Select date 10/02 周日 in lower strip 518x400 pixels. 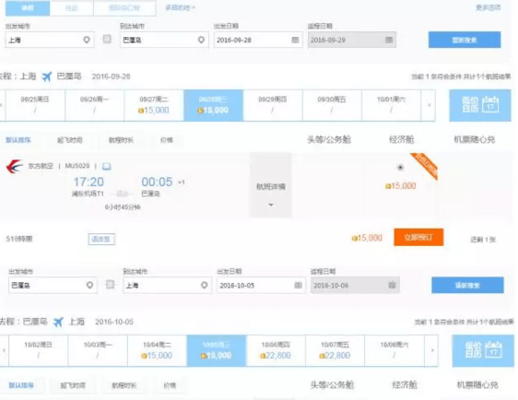pos(39,350)
